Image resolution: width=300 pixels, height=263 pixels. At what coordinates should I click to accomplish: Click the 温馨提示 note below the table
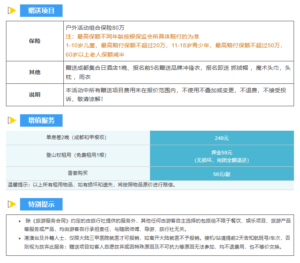point(92,185)
